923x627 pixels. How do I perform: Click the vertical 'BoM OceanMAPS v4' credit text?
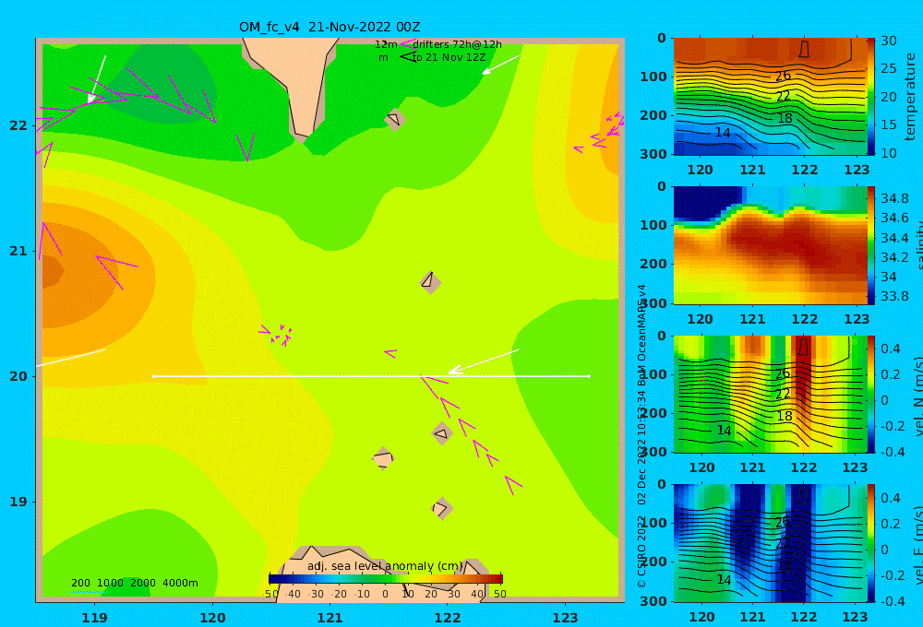pos(641,334)
